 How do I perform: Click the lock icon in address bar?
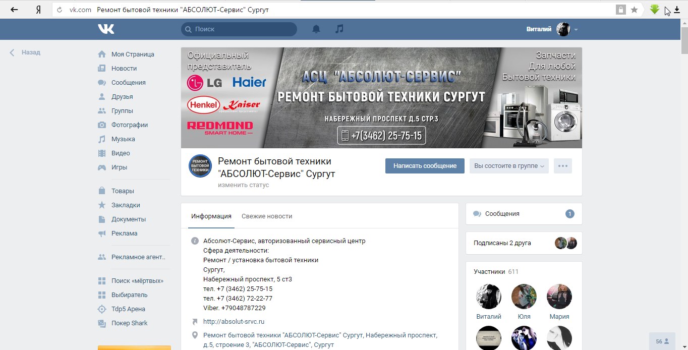click(620, 10)
